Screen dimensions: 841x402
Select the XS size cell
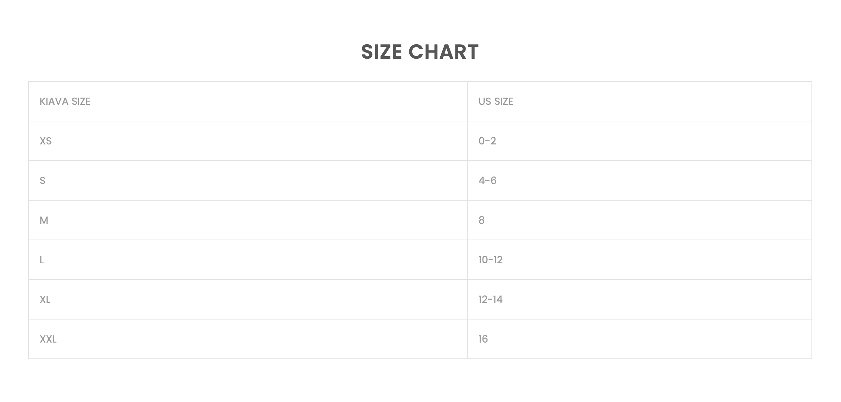click(46, 141)
